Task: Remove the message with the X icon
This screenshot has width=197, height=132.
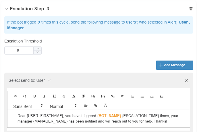Action: 187,80
